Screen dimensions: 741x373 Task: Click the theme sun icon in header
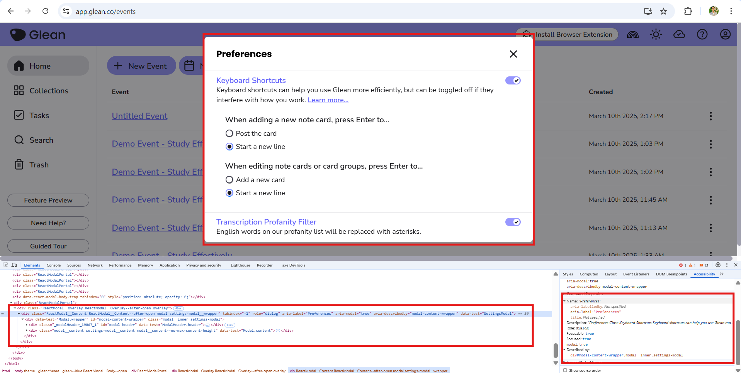[656, 34]
